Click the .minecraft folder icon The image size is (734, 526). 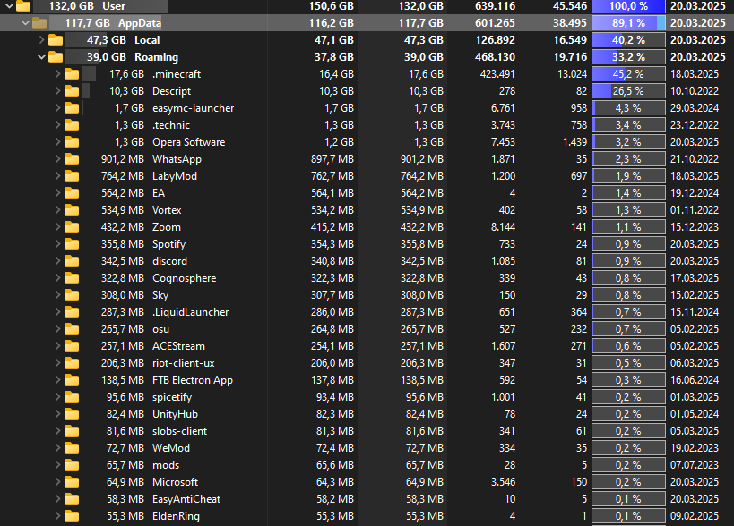pyautogui.click(x=72, y=74)
